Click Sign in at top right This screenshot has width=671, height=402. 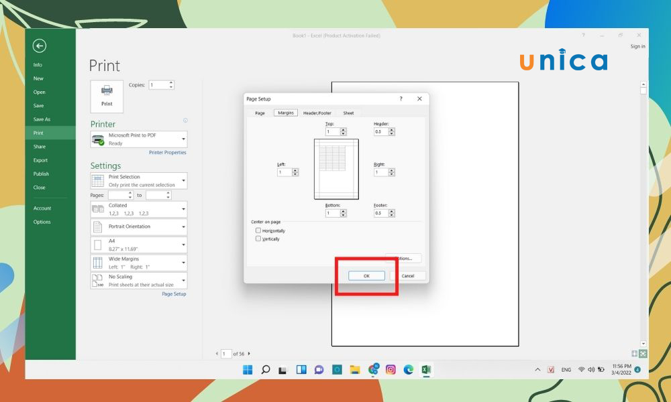pos(637,46)
